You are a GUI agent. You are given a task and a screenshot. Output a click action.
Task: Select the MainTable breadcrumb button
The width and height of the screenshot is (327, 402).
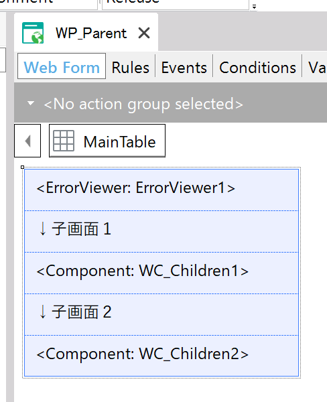107,141
